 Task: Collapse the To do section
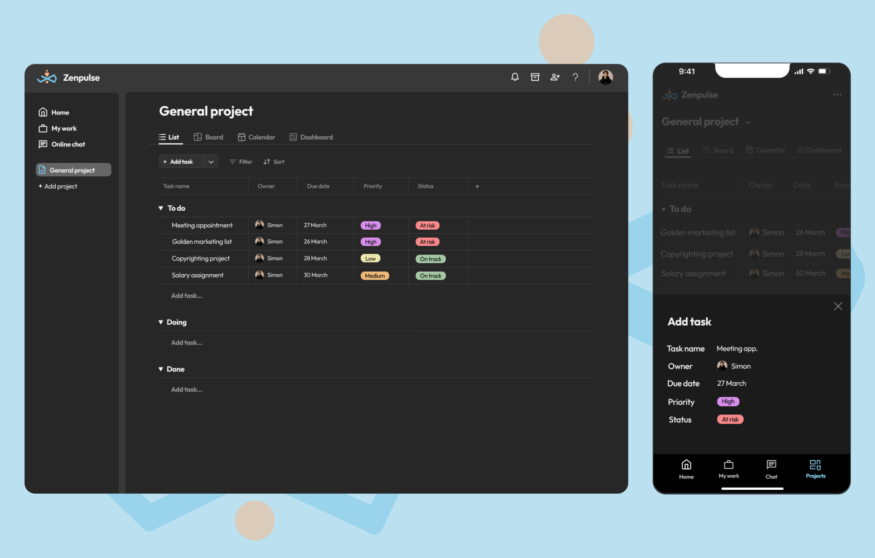161,208
